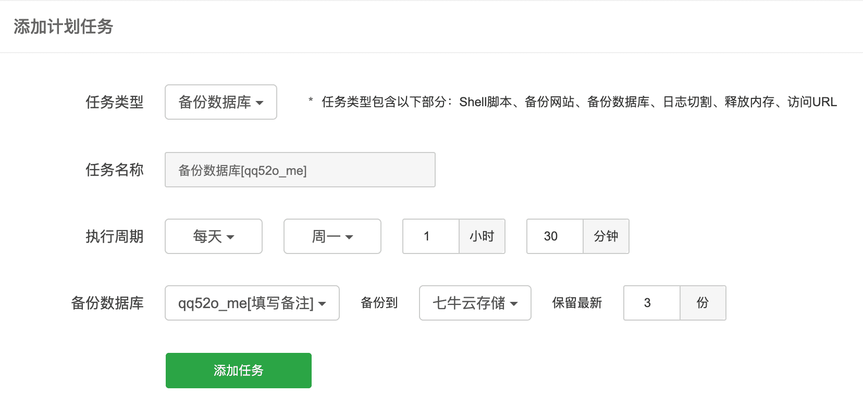Expand the 七牛云存储 backup destination dropdown
Image resolution: width=863 pixels, height=407 pixels.
[475, 303]
